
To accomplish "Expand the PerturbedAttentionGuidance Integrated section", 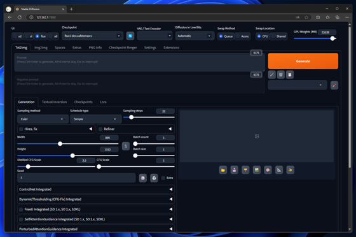I will tap(96, 229).
